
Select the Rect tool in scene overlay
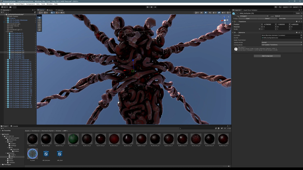[39, 27]
